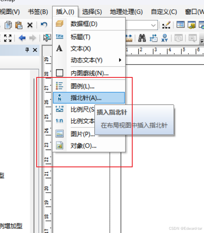Click the Time Slider clock icon
204x233 pixels.
[179, 38]
